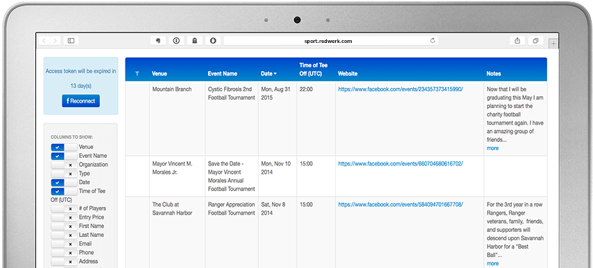The height and width of the screenshot is (268, 593).
Task: Select the 22:00 tee off time cell
Action: click(316, 118)
